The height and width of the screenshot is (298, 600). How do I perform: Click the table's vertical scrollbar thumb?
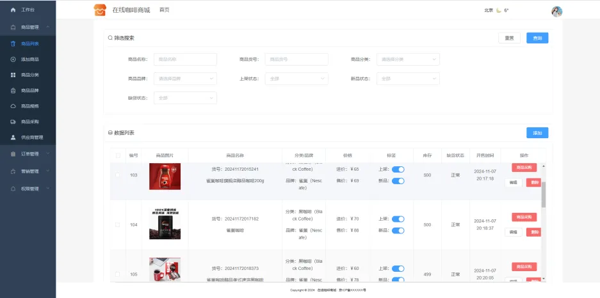tap(544, 194)
